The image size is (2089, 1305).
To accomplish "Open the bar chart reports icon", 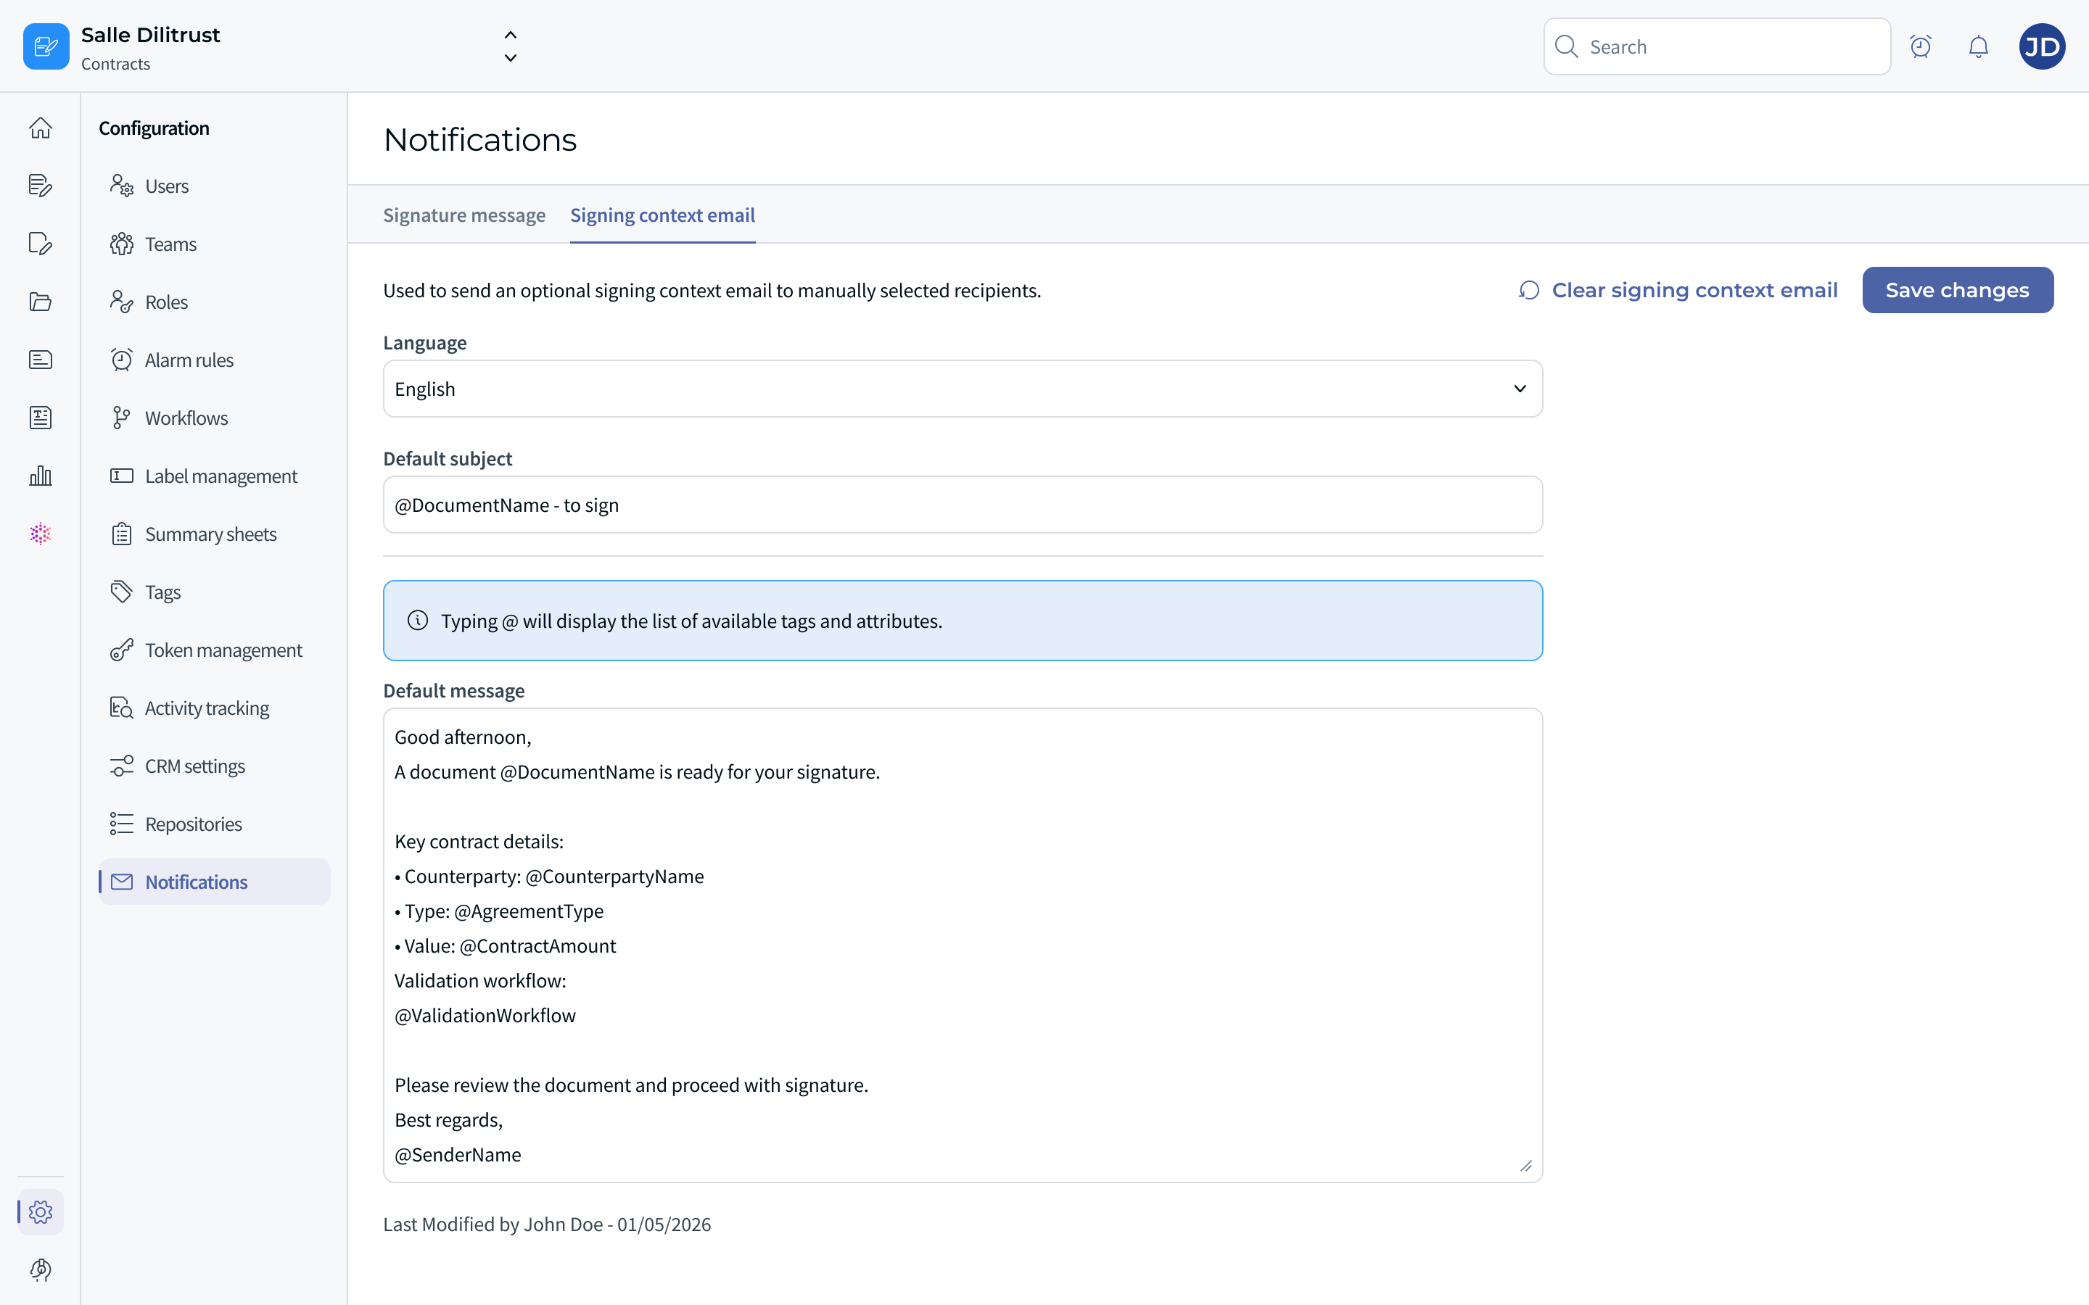I will 41,476.
